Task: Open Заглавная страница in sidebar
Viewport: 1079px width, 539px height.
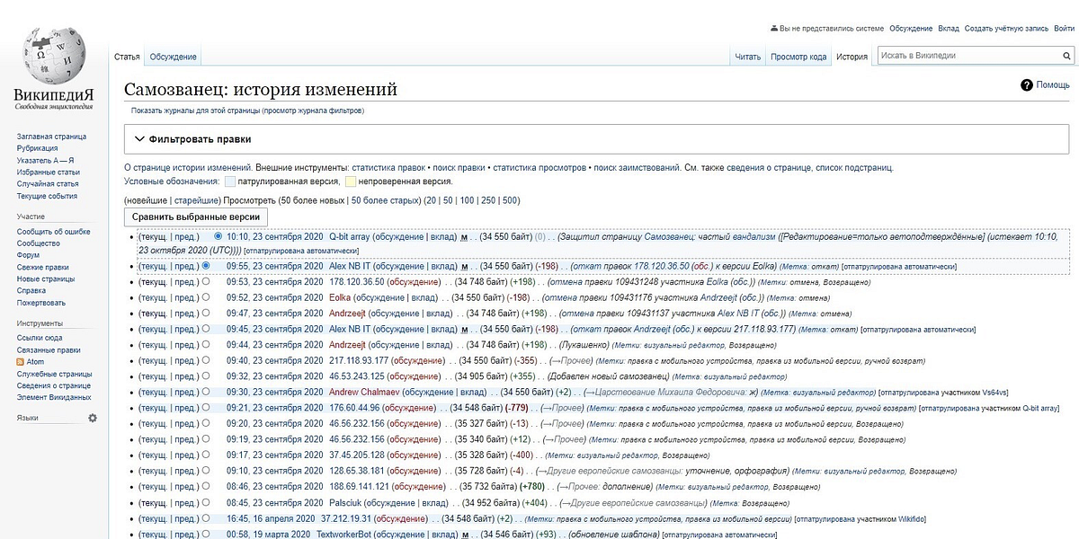Action: point(51,137)
